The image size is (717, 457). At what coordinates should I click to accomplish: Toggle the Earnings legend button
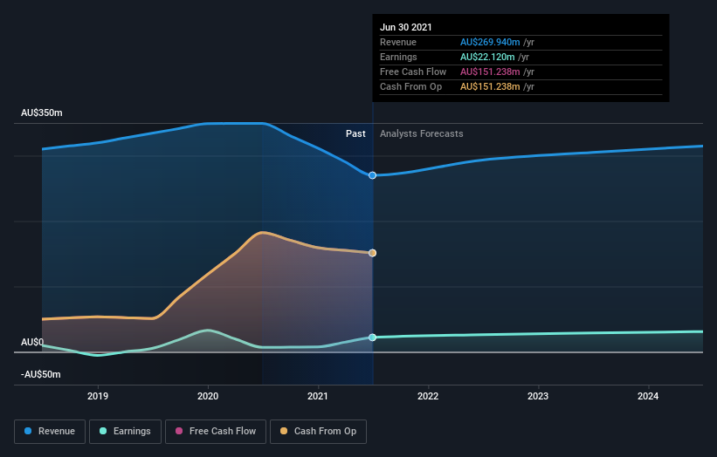[x=125, y=432]
